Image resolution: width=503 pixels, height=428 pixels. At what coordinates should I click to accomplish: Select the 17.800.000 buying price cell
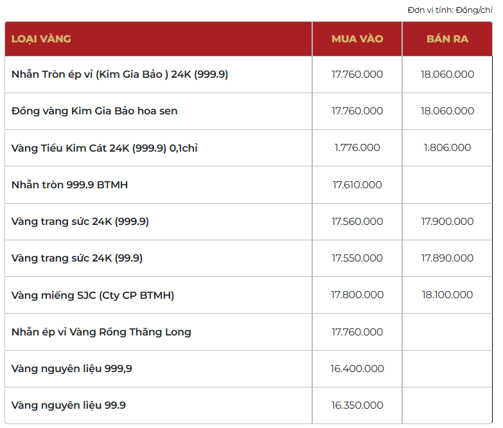point(357,295)
